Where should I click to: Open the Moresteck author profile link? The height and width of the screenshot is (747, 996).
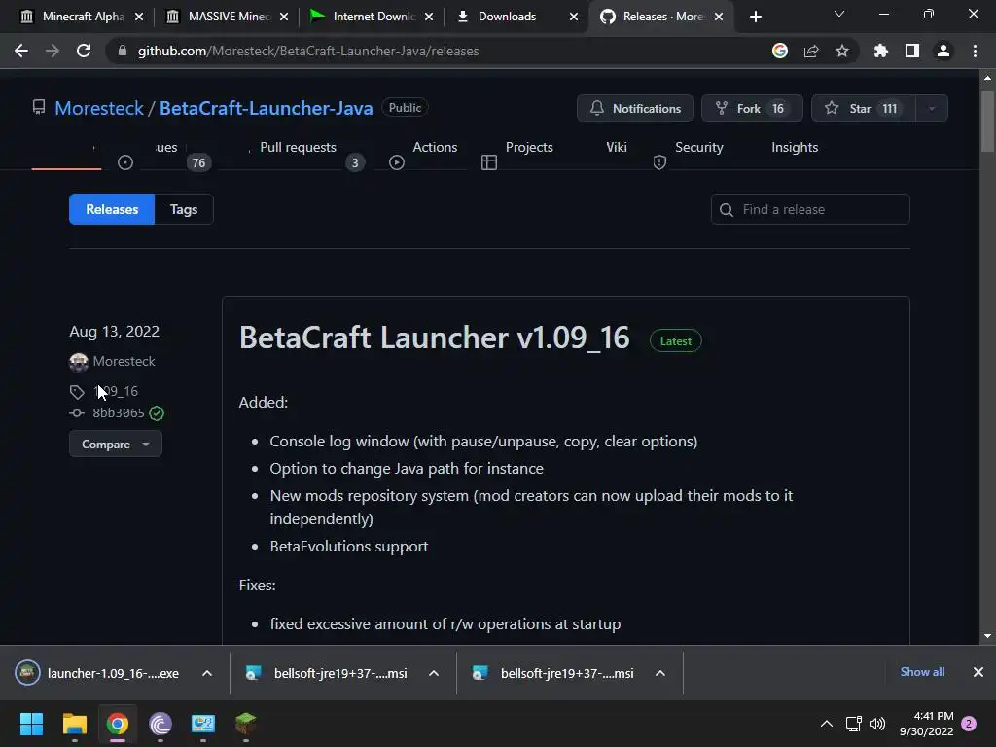(124, 361)
